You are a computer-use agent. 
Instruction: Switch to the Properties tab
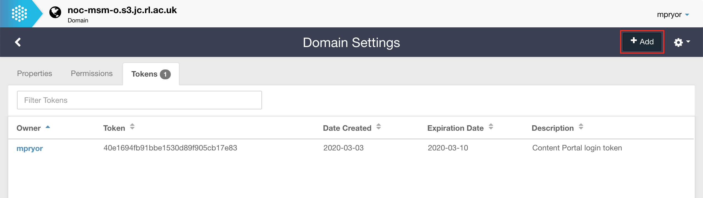point(35,74)
